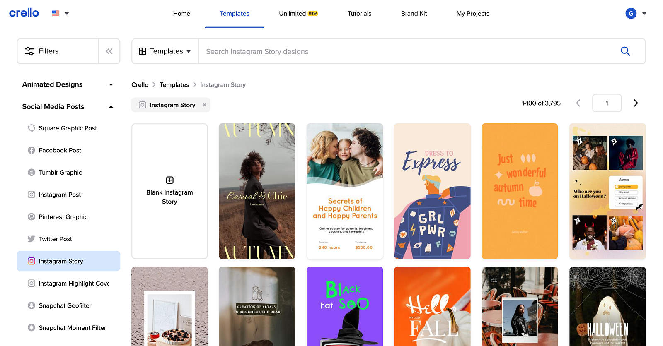Image resolution: width=663 pixels, height=346 pixels.
Task: Go to the previous results page
Action: click(578, 103)
